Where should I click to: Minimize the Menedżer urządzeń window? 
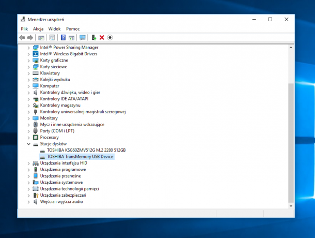pyautogui.click(x=254, y=19)
